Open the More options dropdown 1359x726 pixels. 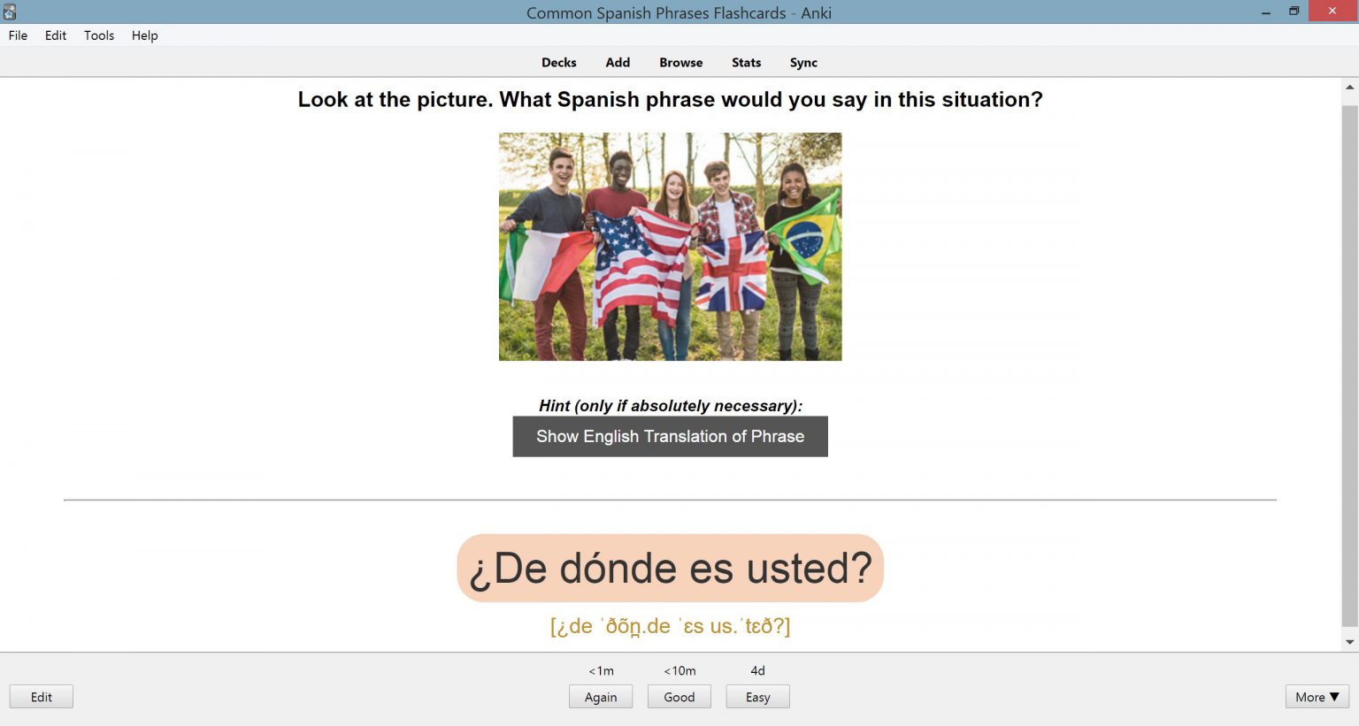pos(1316,697)
